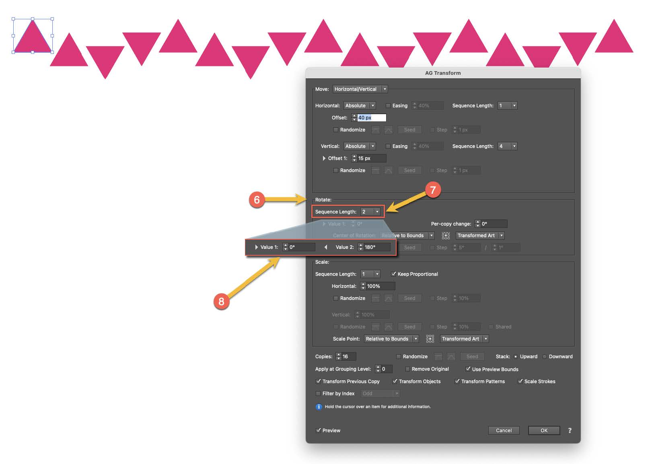The image size is (654, 464).
Task: Toggle Keep Proportional checkbox
Action: [x=393, y=274]
